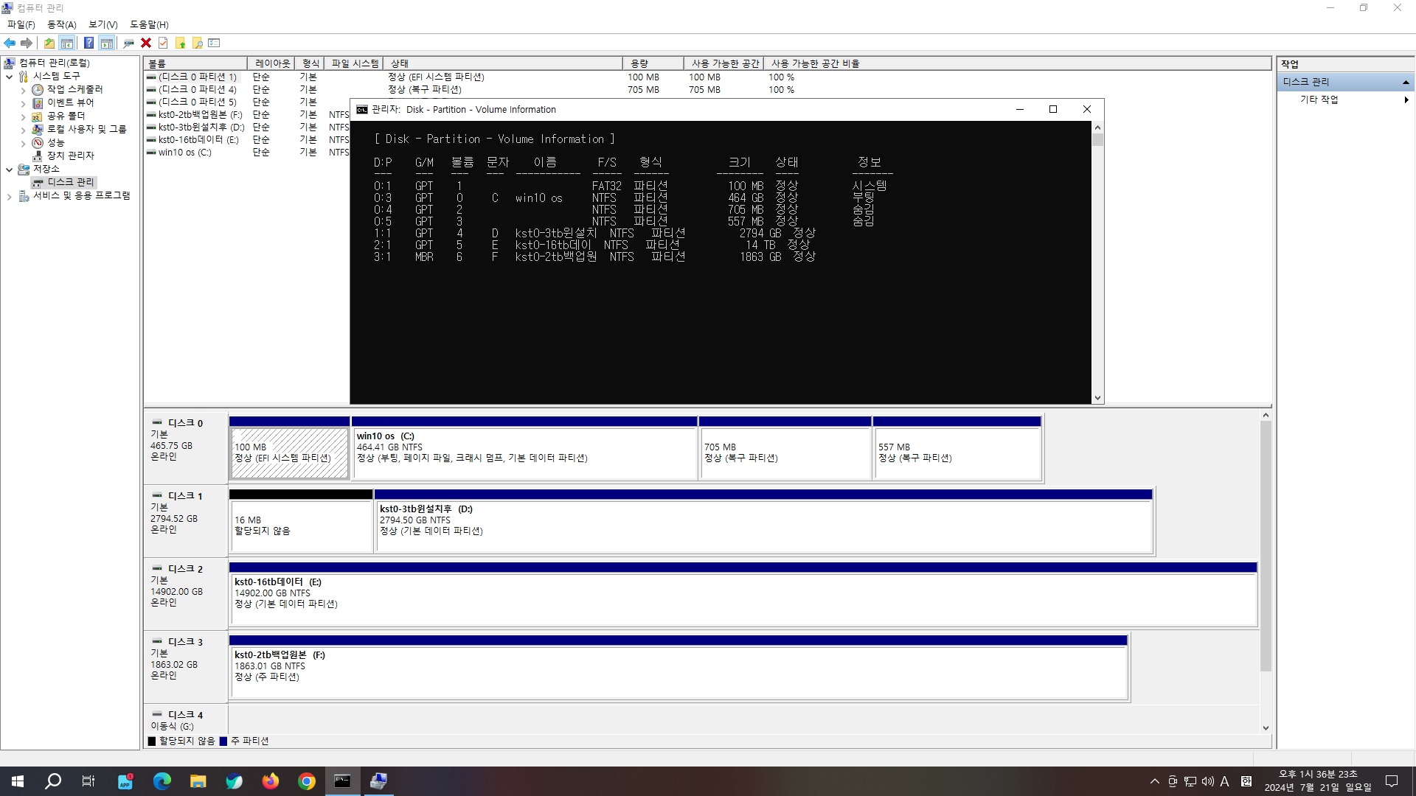Open the notification center icon
This screenshot has height=796, width=1416.
point(1392,781)
